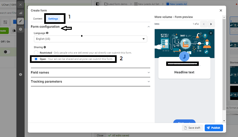The image size is (238, 137).
Task: Click the Publish button
Action: pos(214,128)
